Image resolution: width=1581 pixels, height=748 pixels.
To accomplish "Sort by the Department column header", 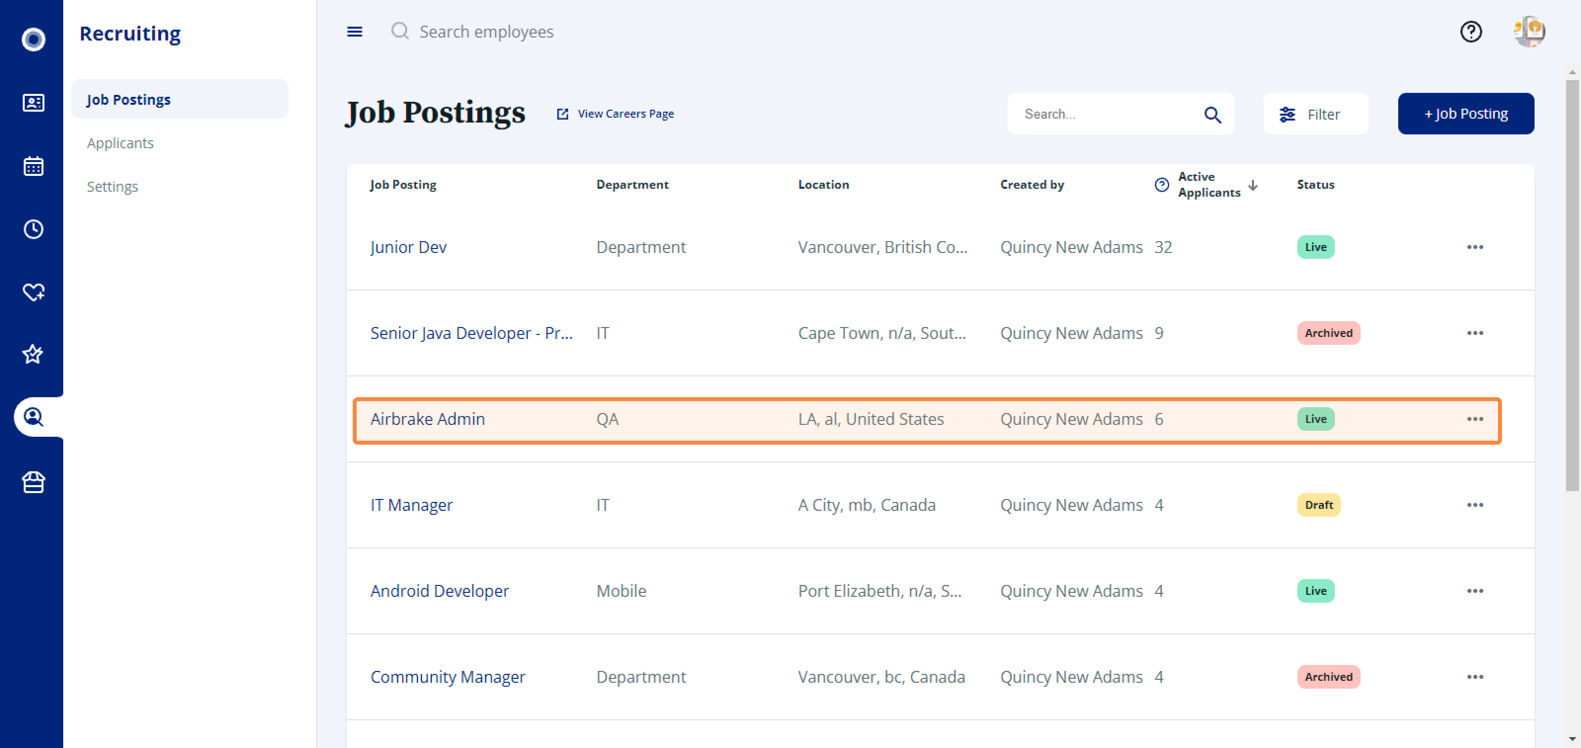I will pos(632,185).
